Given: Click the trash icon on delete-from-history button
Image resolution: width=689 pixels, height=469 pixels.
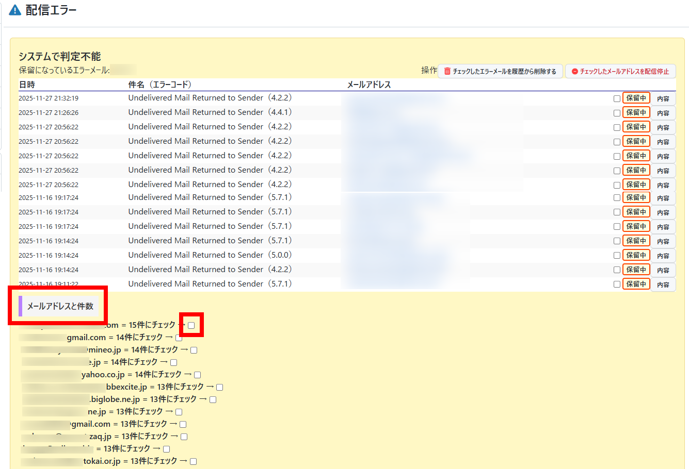Looking at the screenshot, I should click(447, 71).
